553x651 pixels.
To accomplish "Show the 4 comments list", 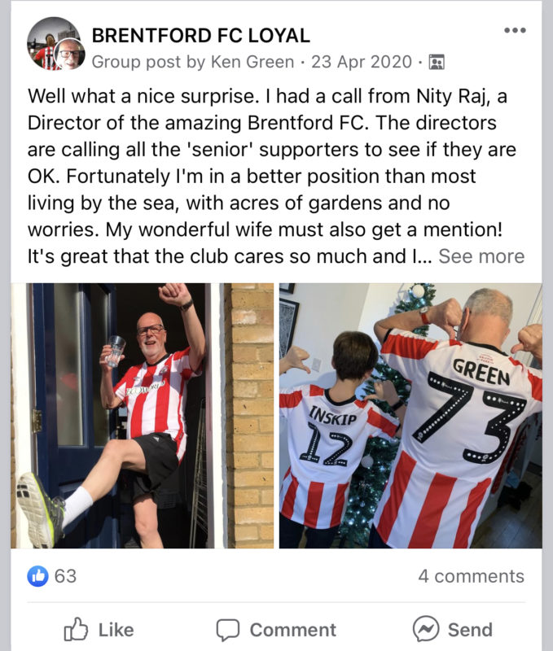I will pos(472,576).
